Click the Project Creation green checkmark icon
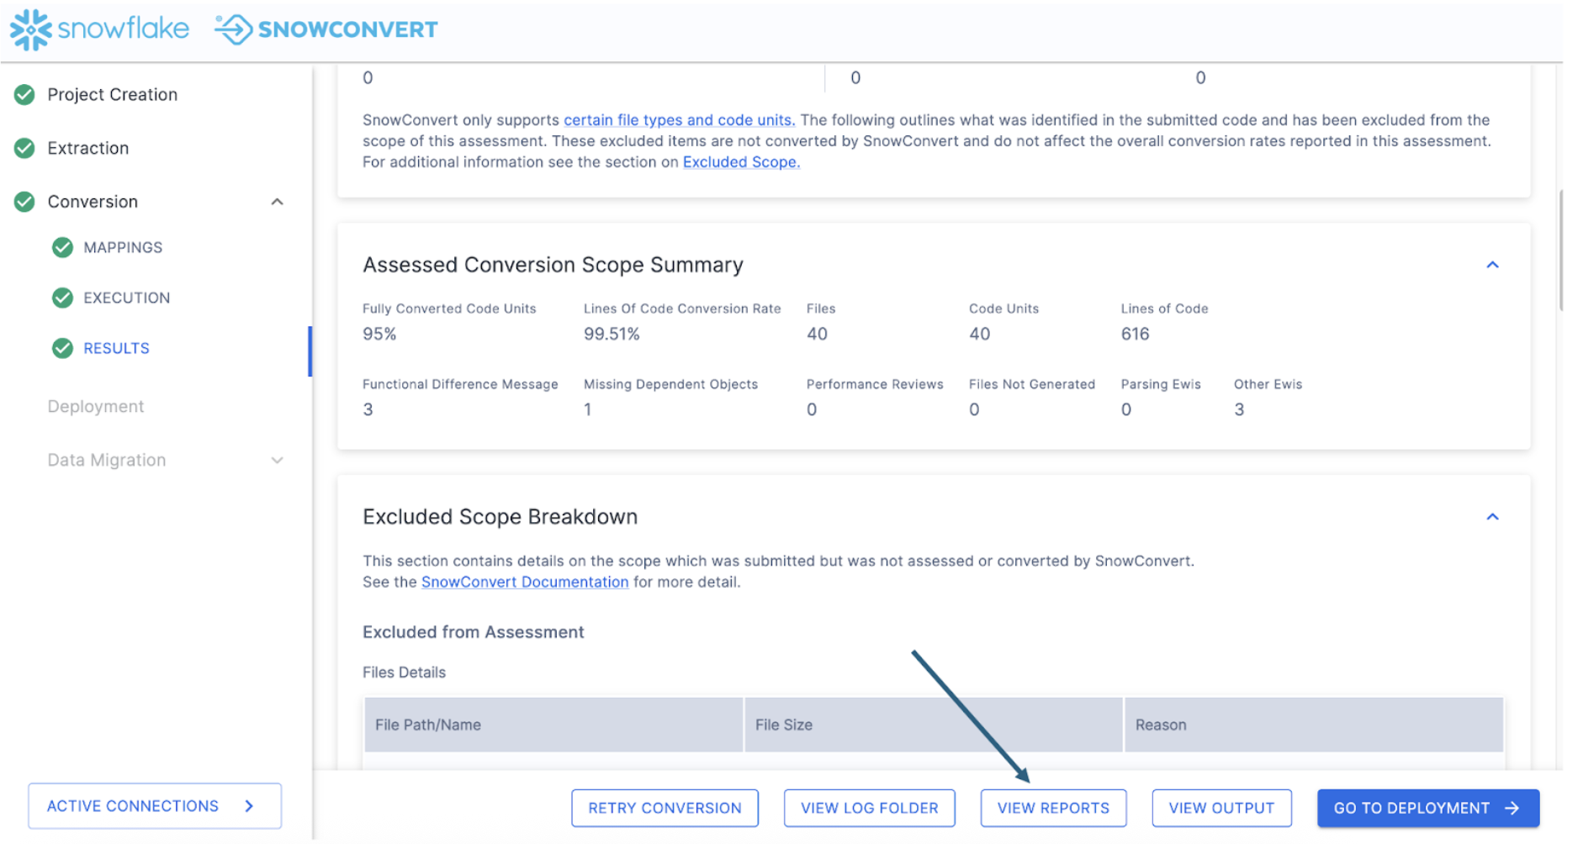1578x844 pixels. click(x=25, y=95)
